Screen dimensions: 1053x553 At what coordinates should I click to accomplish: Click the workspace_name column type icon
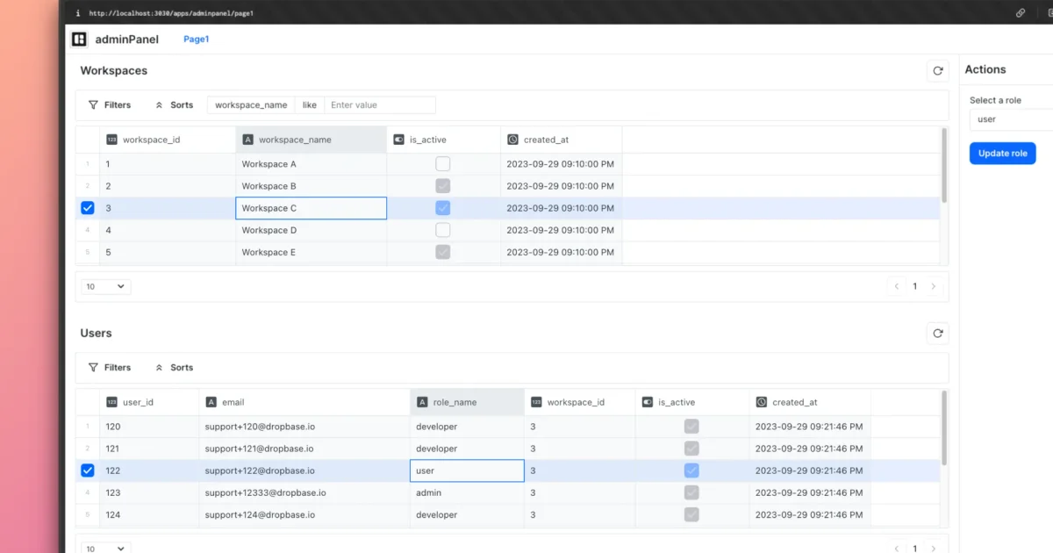[x=247, y=140]
